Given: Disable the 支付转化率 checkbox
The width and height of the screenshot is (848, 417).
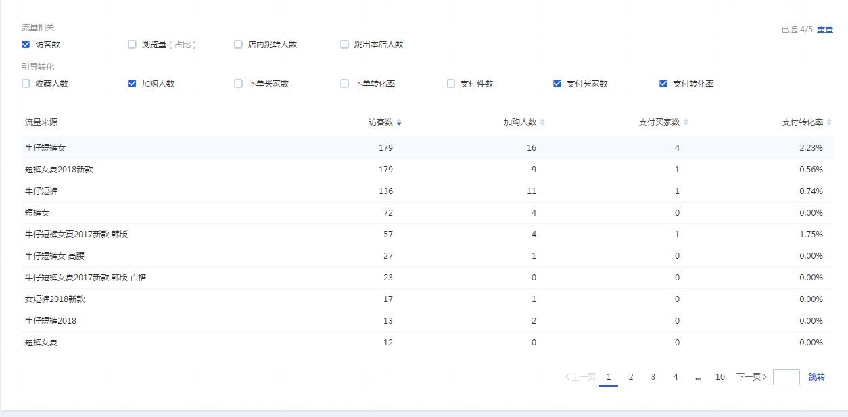Looking at the screenshot, I should tap(663, 84).
